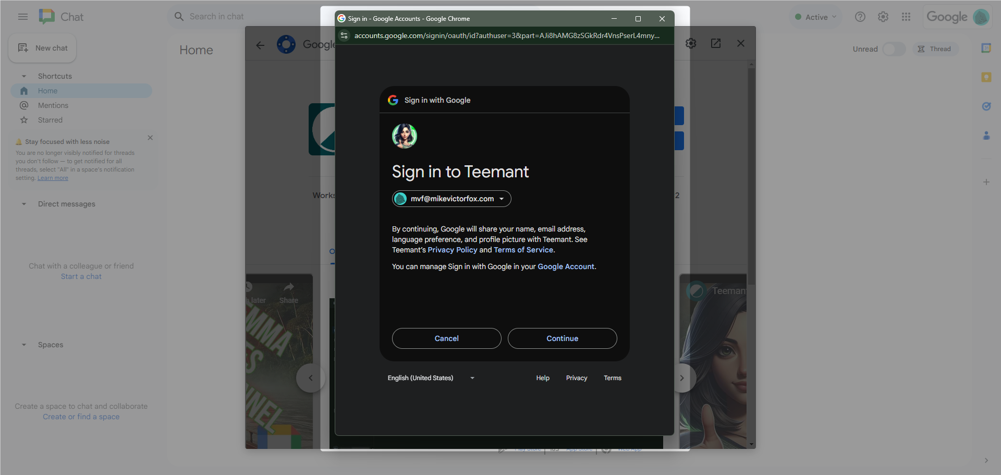Click the account avatar in the top bar
Screen dimensions: 1001x475
(981, 17)
